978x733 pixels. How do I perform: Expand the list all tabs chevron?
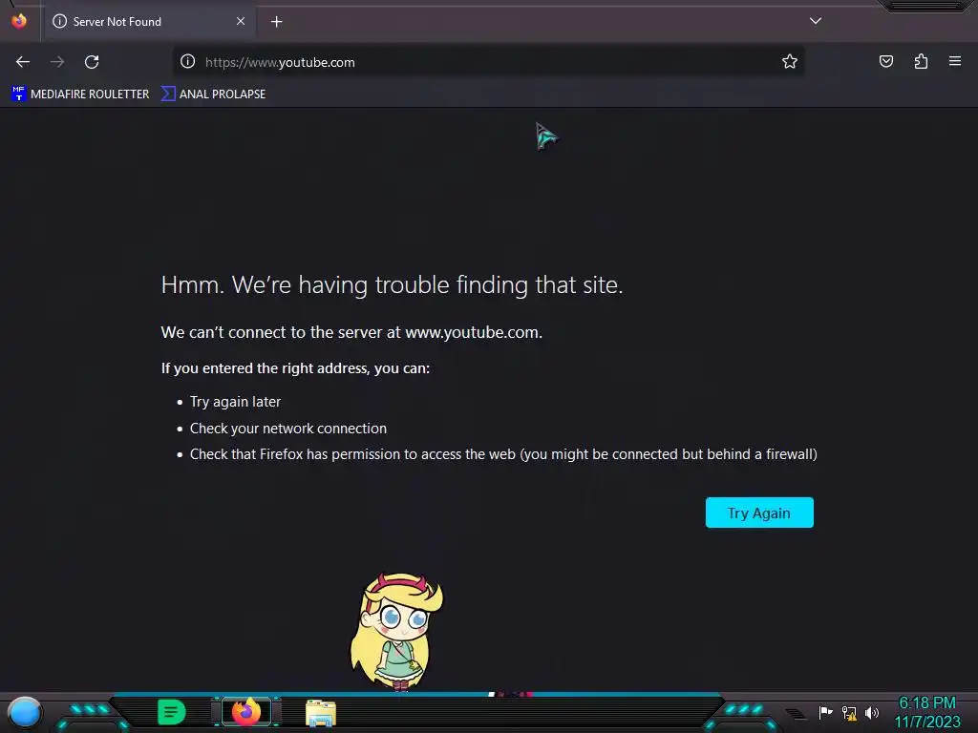coord(815,21)
